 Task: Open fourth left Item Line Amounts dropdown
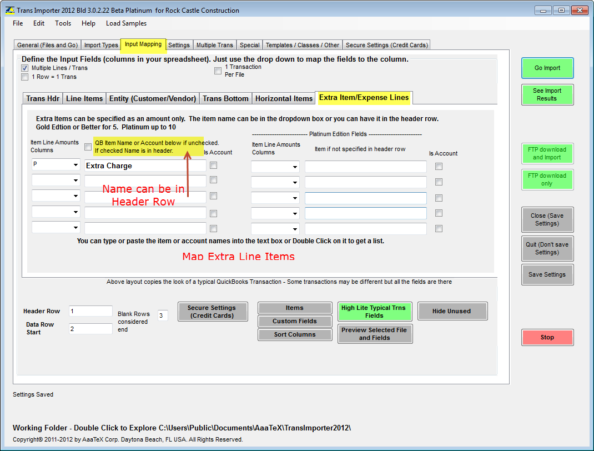[75, 212]
